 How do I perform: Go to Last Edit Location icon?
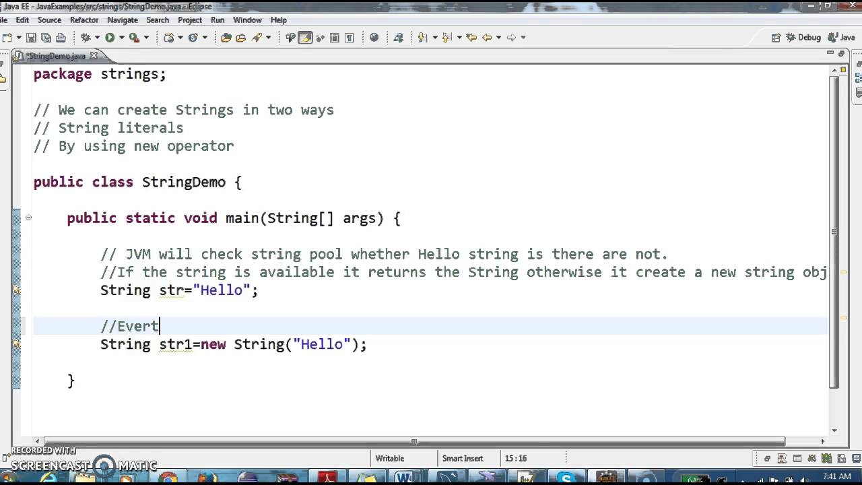471,38
